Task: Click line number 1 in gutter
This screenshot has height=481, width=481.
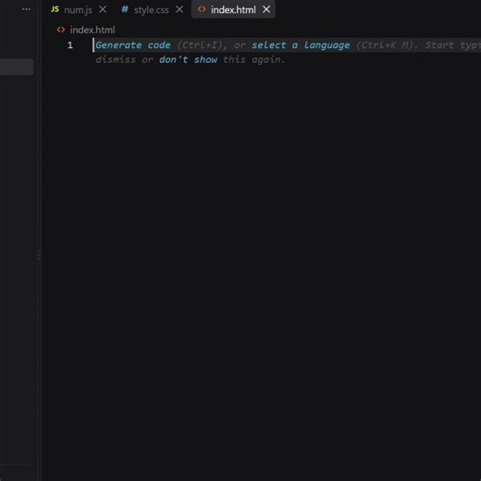Action: pyautogui.click(x=70, y=45)
